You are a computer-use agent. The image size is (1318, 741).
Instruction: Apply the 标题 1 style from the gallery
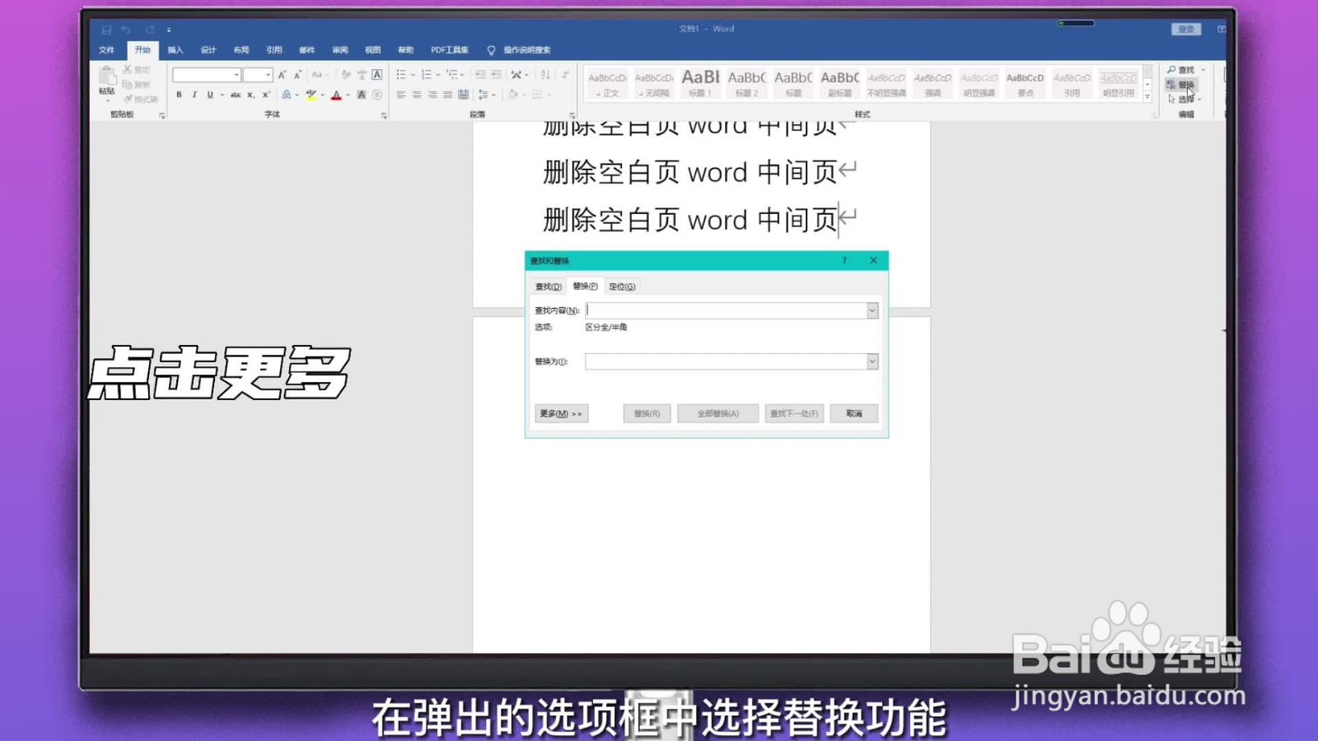pos(699,82)
